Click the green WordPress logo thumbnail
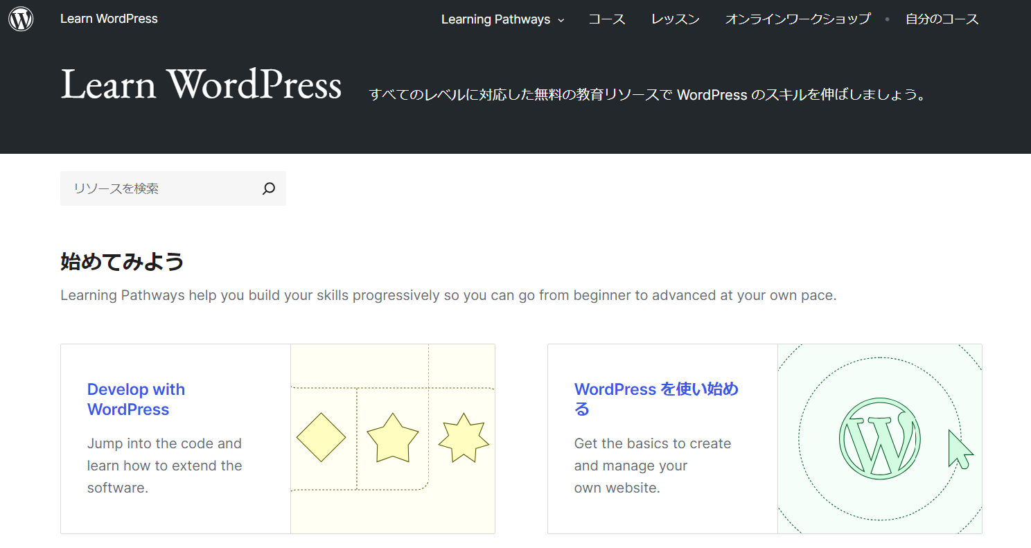 [880, 439]
